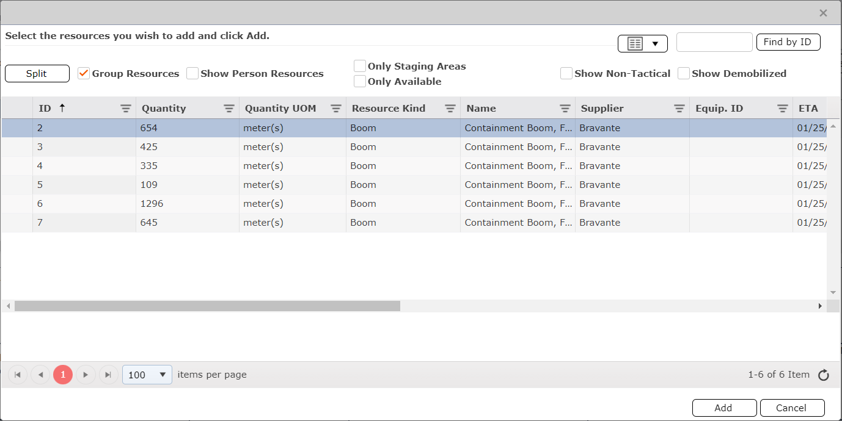Image resolution: width=842 pixels, height=421 pixels.
Task: Click the horizontal scrollbar thumb
Action: pos(207,306)
